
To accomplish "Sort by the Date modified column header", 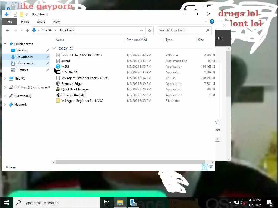I will 137,40.
